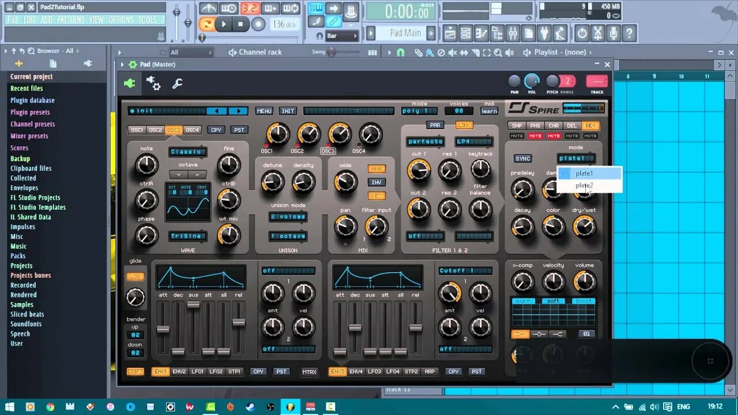Open the mixer window icon in the toolbar
738x415 pixels.
(x=513, y=33)
